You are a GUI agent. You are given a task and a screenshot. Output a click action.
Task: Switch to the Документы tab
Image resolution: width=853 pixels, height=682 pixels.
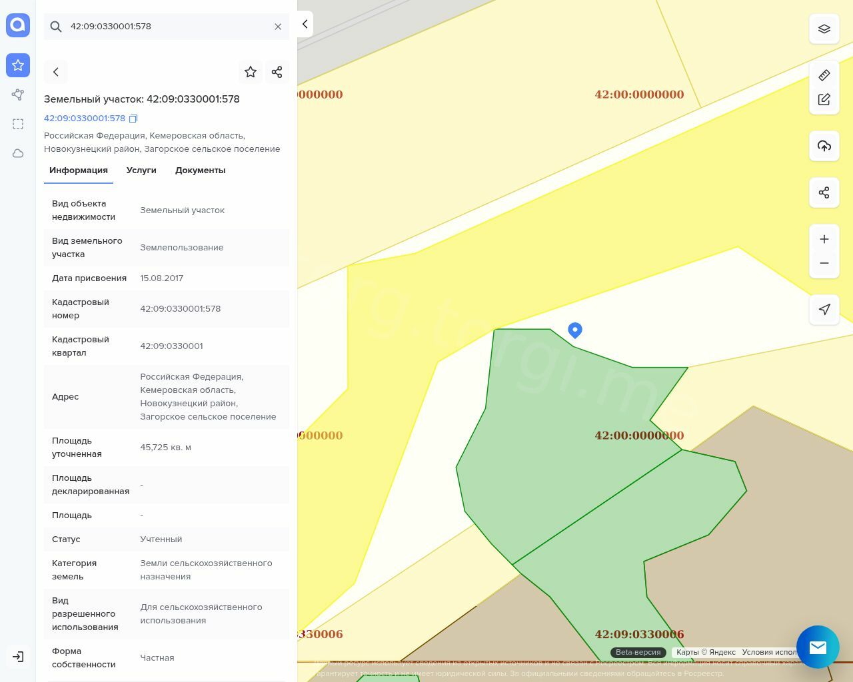[x=200, y=170]
